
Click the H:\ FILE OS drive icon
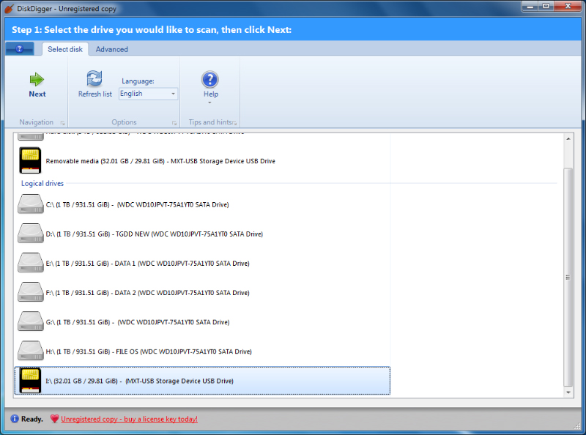[31, 351]
